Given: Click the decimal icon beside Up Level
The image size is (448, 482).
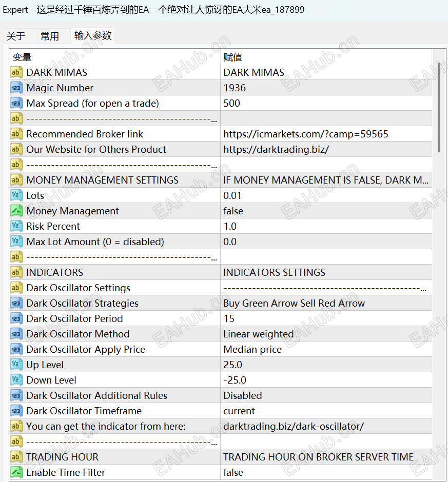Looking at the screenshot, I should [x=16, y=365].
